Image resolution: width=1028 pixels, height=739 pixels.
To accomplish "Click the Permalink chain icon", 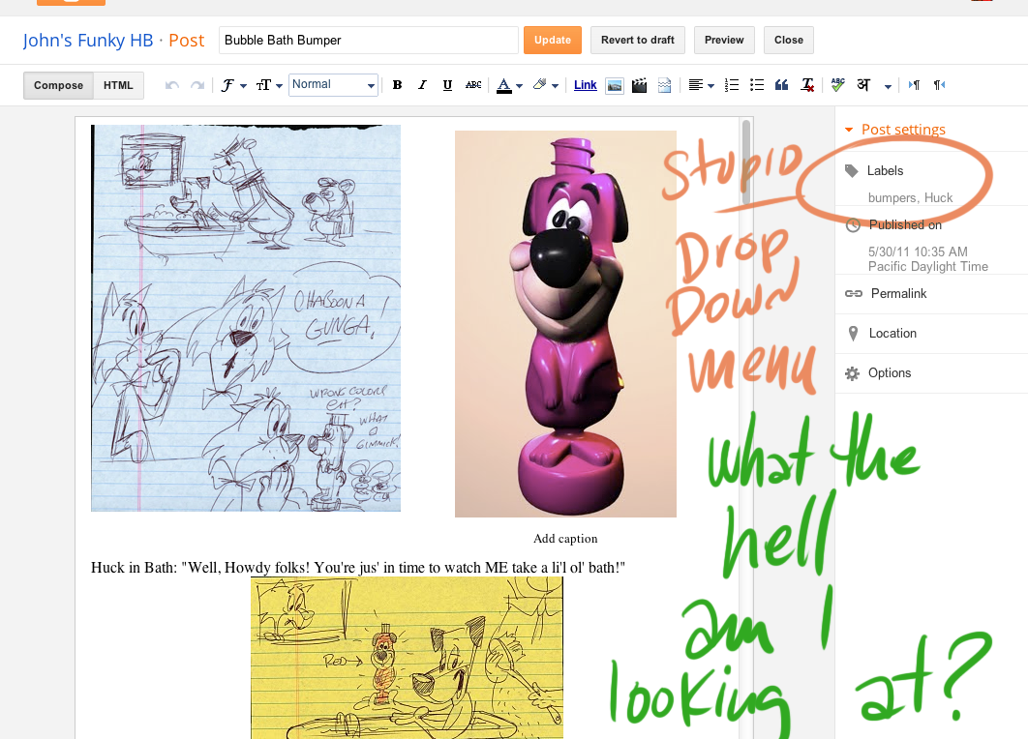I will (853, 293).
